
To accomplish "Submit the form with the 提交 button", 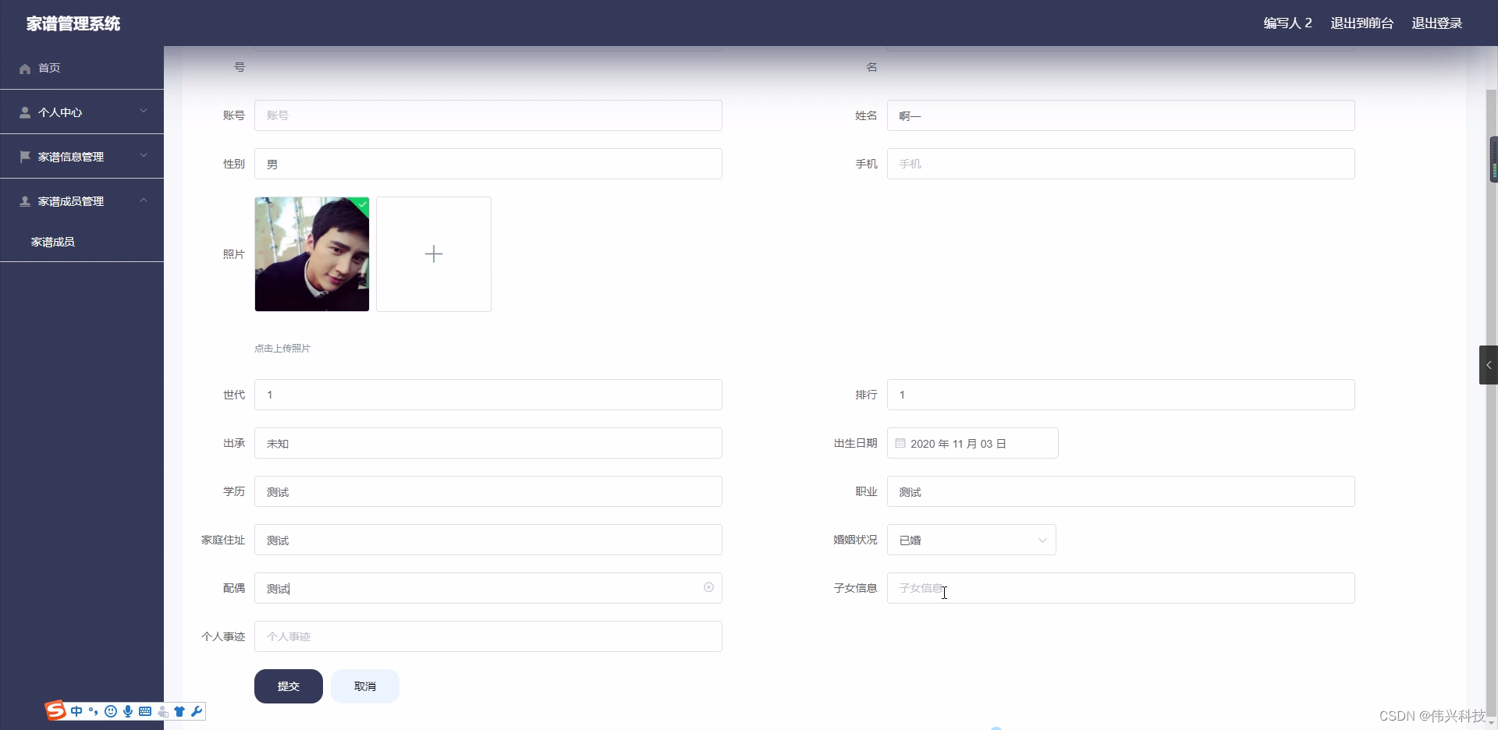I will click(x=288, y=686).
